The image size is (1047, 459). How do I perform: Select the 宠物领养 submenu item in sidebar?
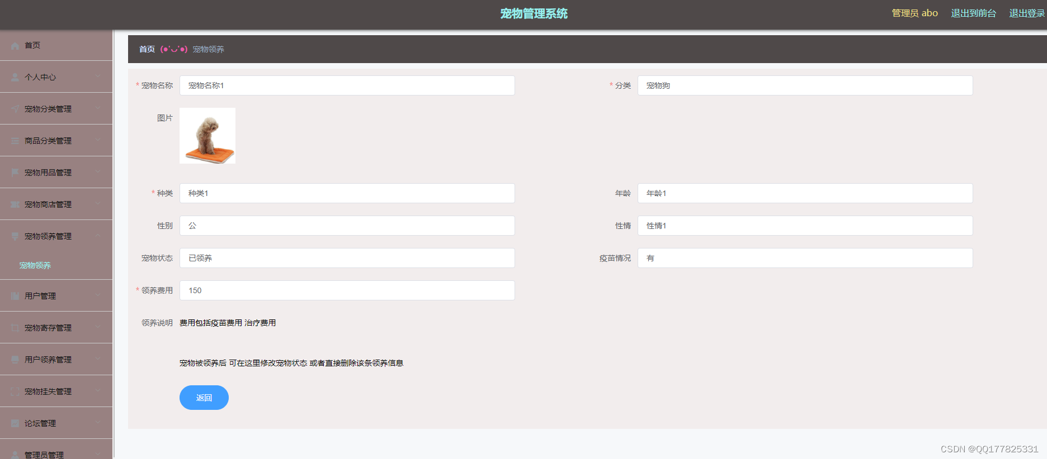click(35, 265)
